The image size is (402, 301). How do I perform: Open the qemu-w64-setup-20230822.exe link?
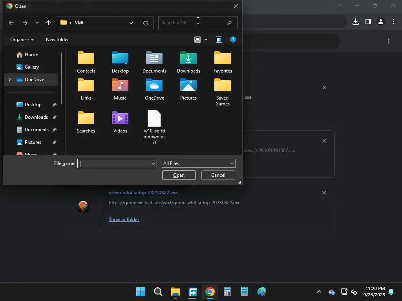[x=143, y=193]
